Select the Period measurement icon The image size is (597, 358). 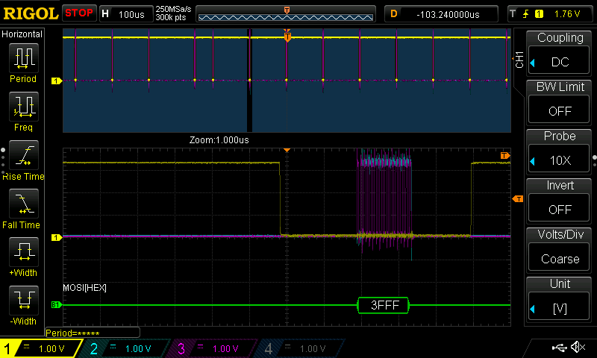[24, 58]
